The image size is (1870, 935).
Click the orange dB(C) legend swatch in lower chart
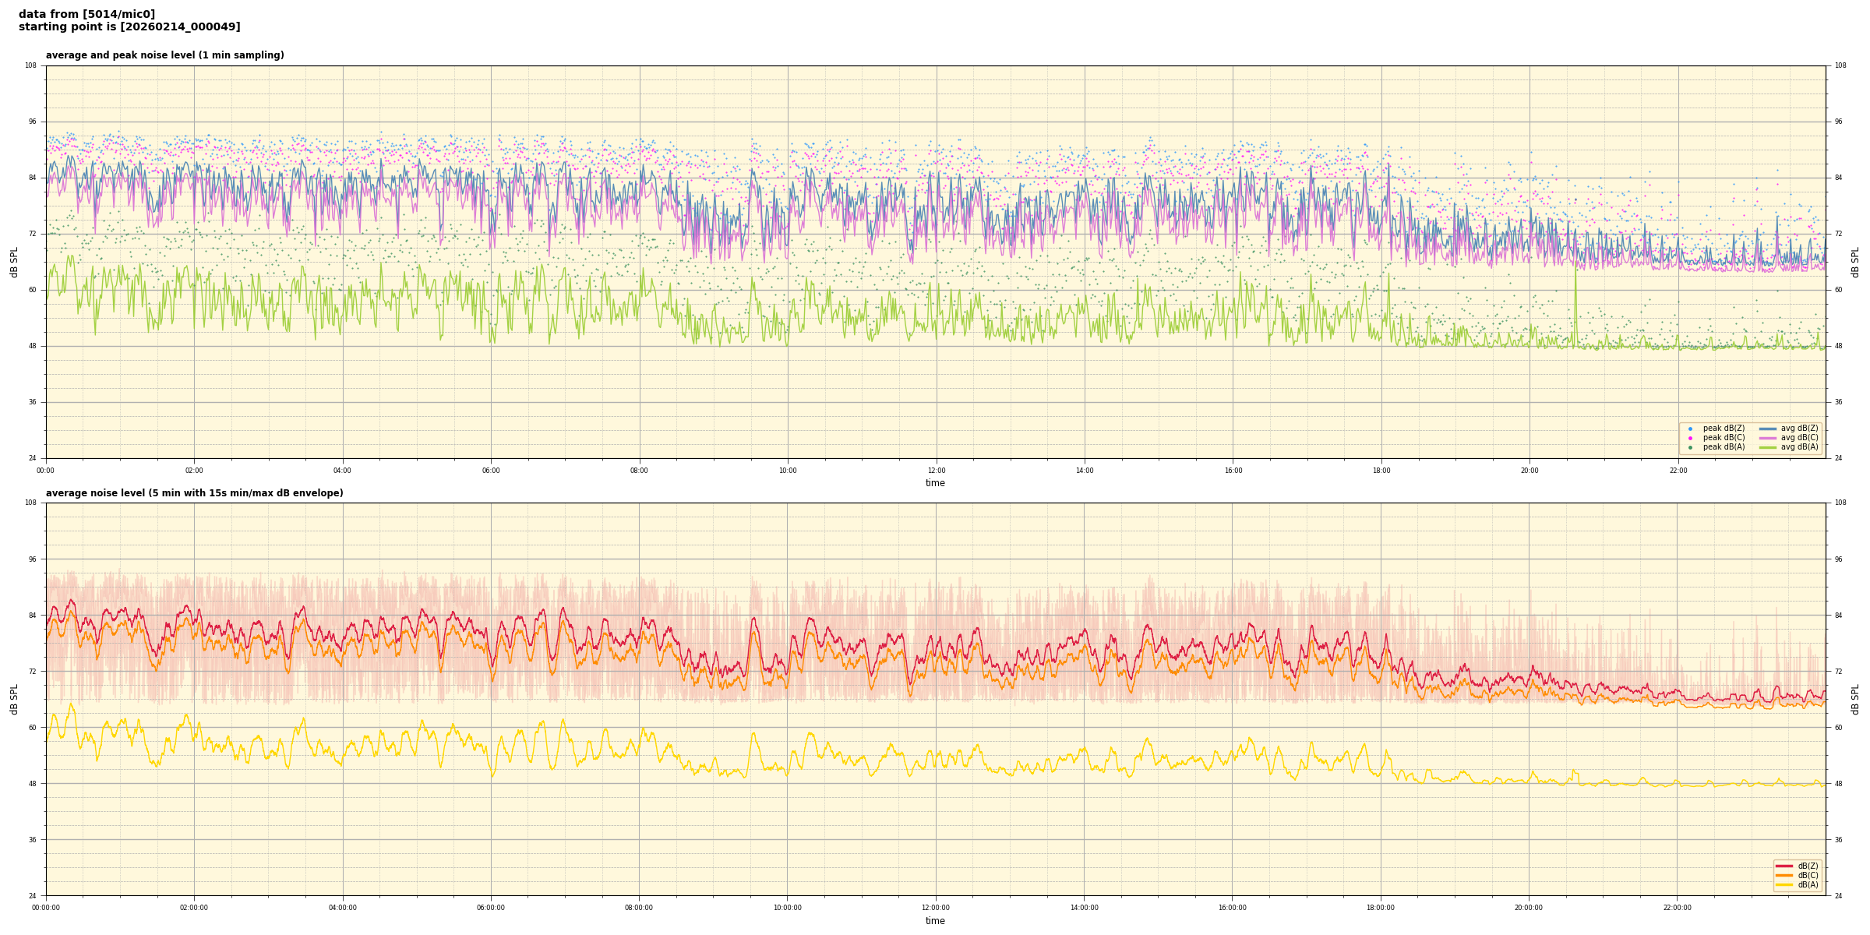tap(1784, 875)
